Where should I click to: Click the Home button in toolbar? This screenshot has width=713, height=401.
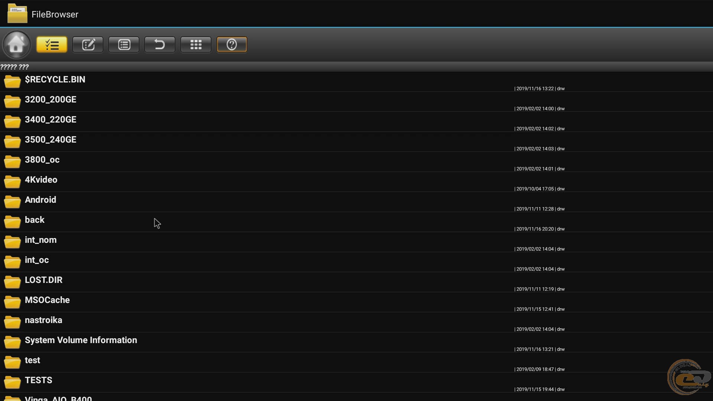pos(16,45)
